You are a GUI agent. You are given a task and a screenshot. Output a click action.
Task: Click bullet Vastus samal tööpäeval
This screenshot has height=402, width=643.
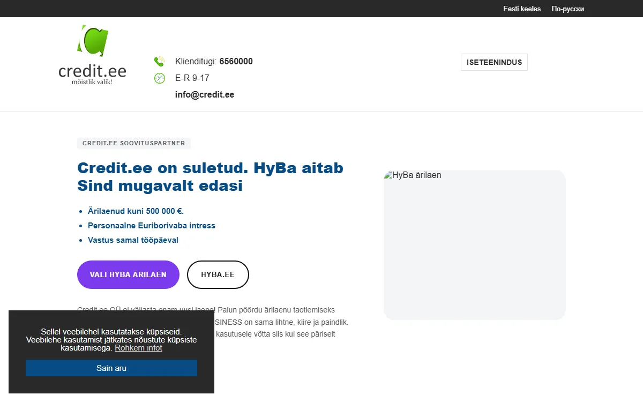pos(133,240)
